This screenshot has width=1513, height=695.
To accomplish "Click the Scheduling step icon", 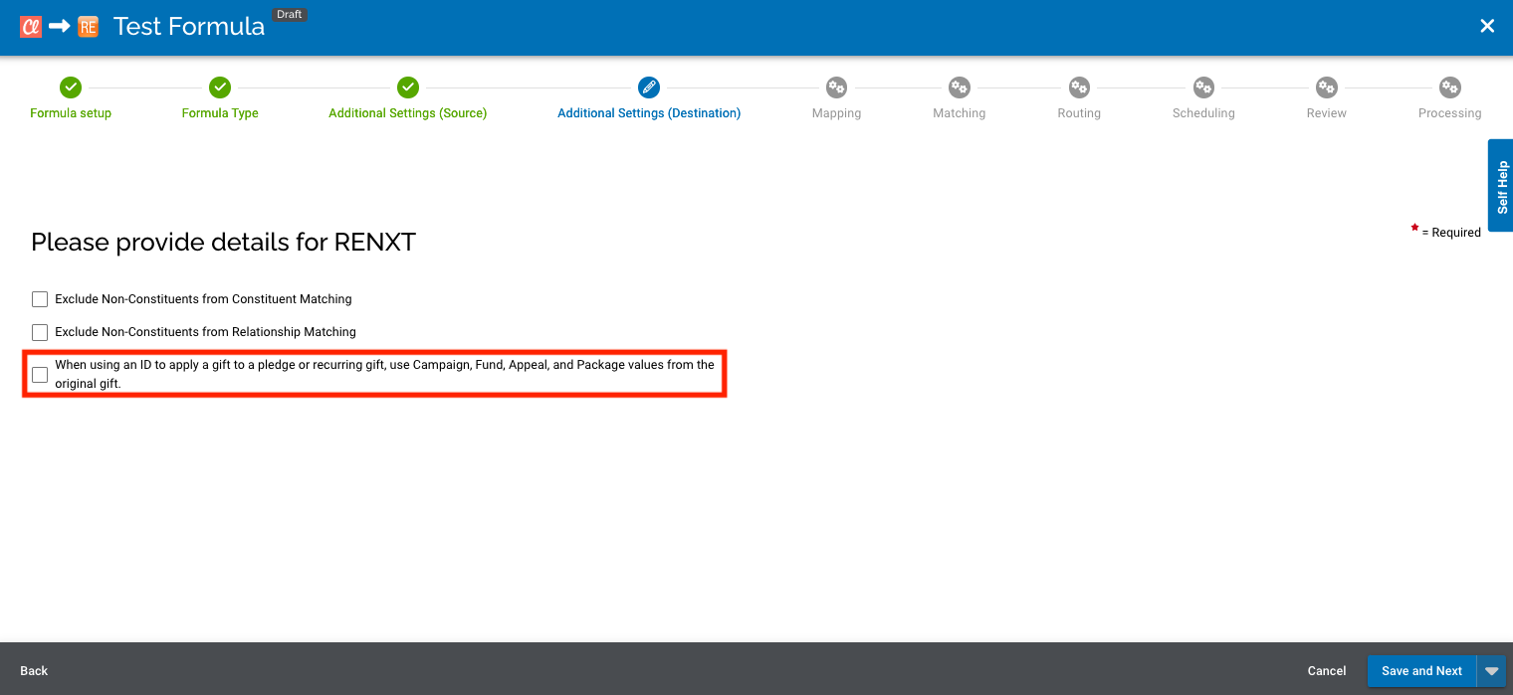I will [1202, 87].
